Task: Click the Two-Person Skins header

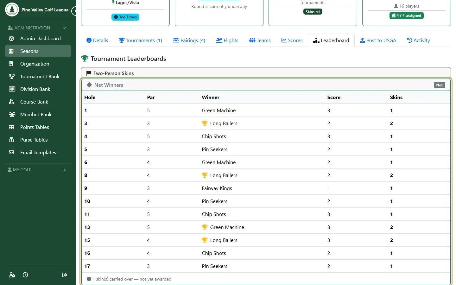Action: click(x=266, y=73)
